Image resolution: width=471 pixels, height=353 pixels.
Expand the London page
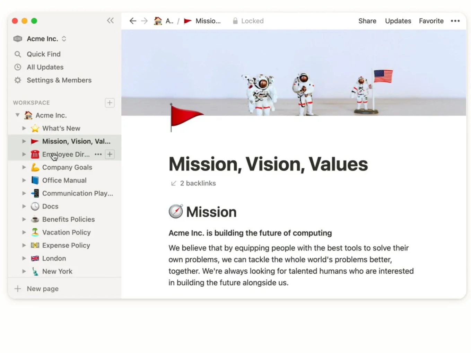click(x=24, y=258)
